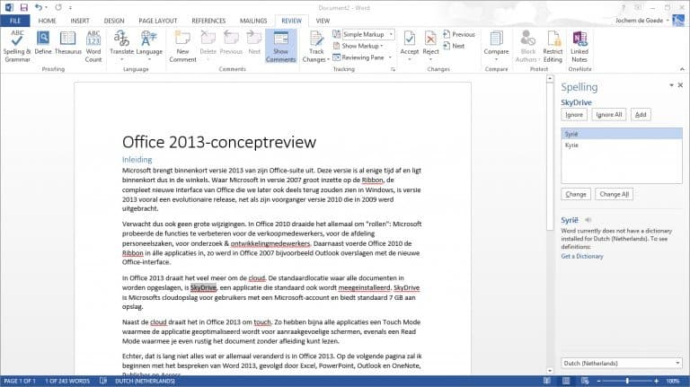Switch to Web Layout view
Viewport: 690px width, 387px height.
tap(585, 381)
